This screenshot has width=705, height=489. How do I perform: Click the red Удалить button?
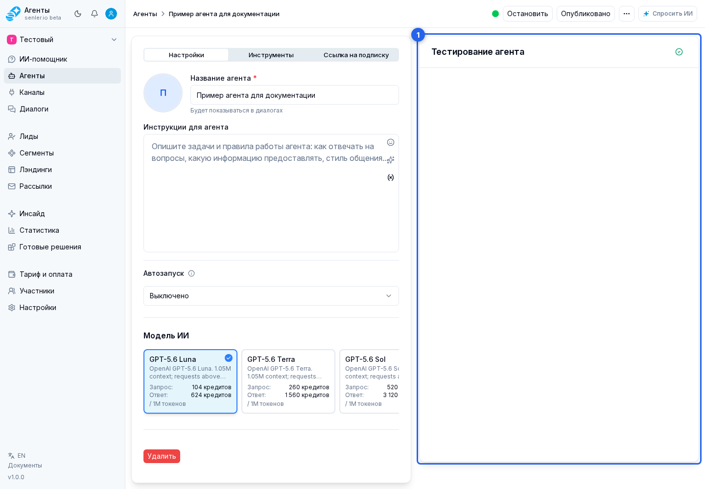[x=162, y=456]
